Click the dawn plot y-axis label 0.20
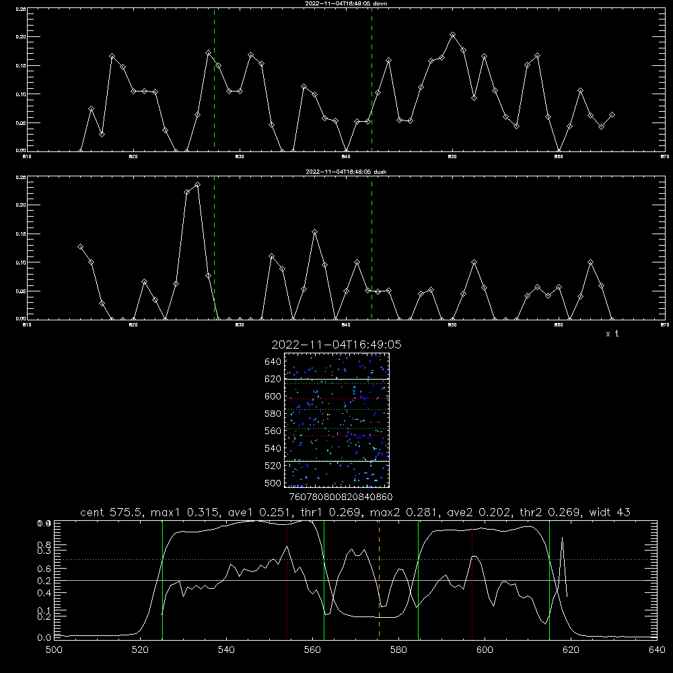673x673 pixels. (21, 37)
